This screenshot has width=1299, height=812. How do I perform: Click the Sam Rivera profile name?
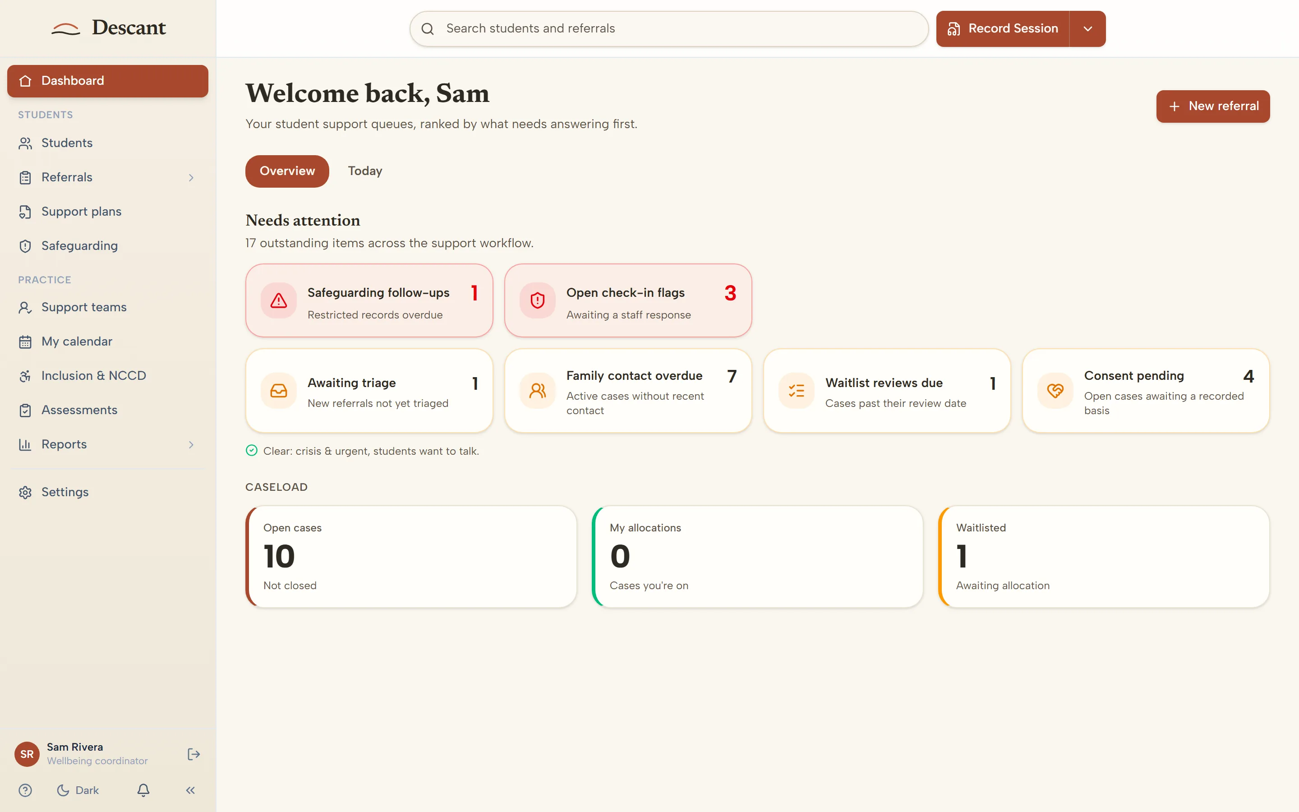coord(74,747)
